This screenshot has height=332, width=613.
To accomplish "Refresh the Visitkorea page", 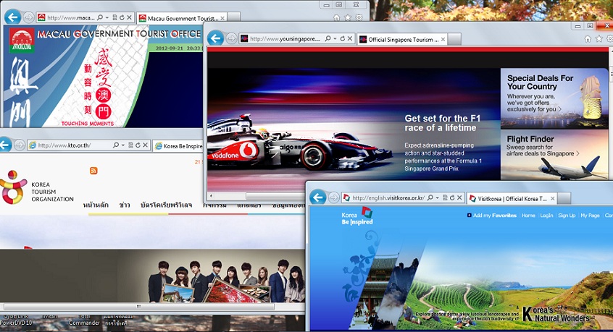I will tap(452, 197).
